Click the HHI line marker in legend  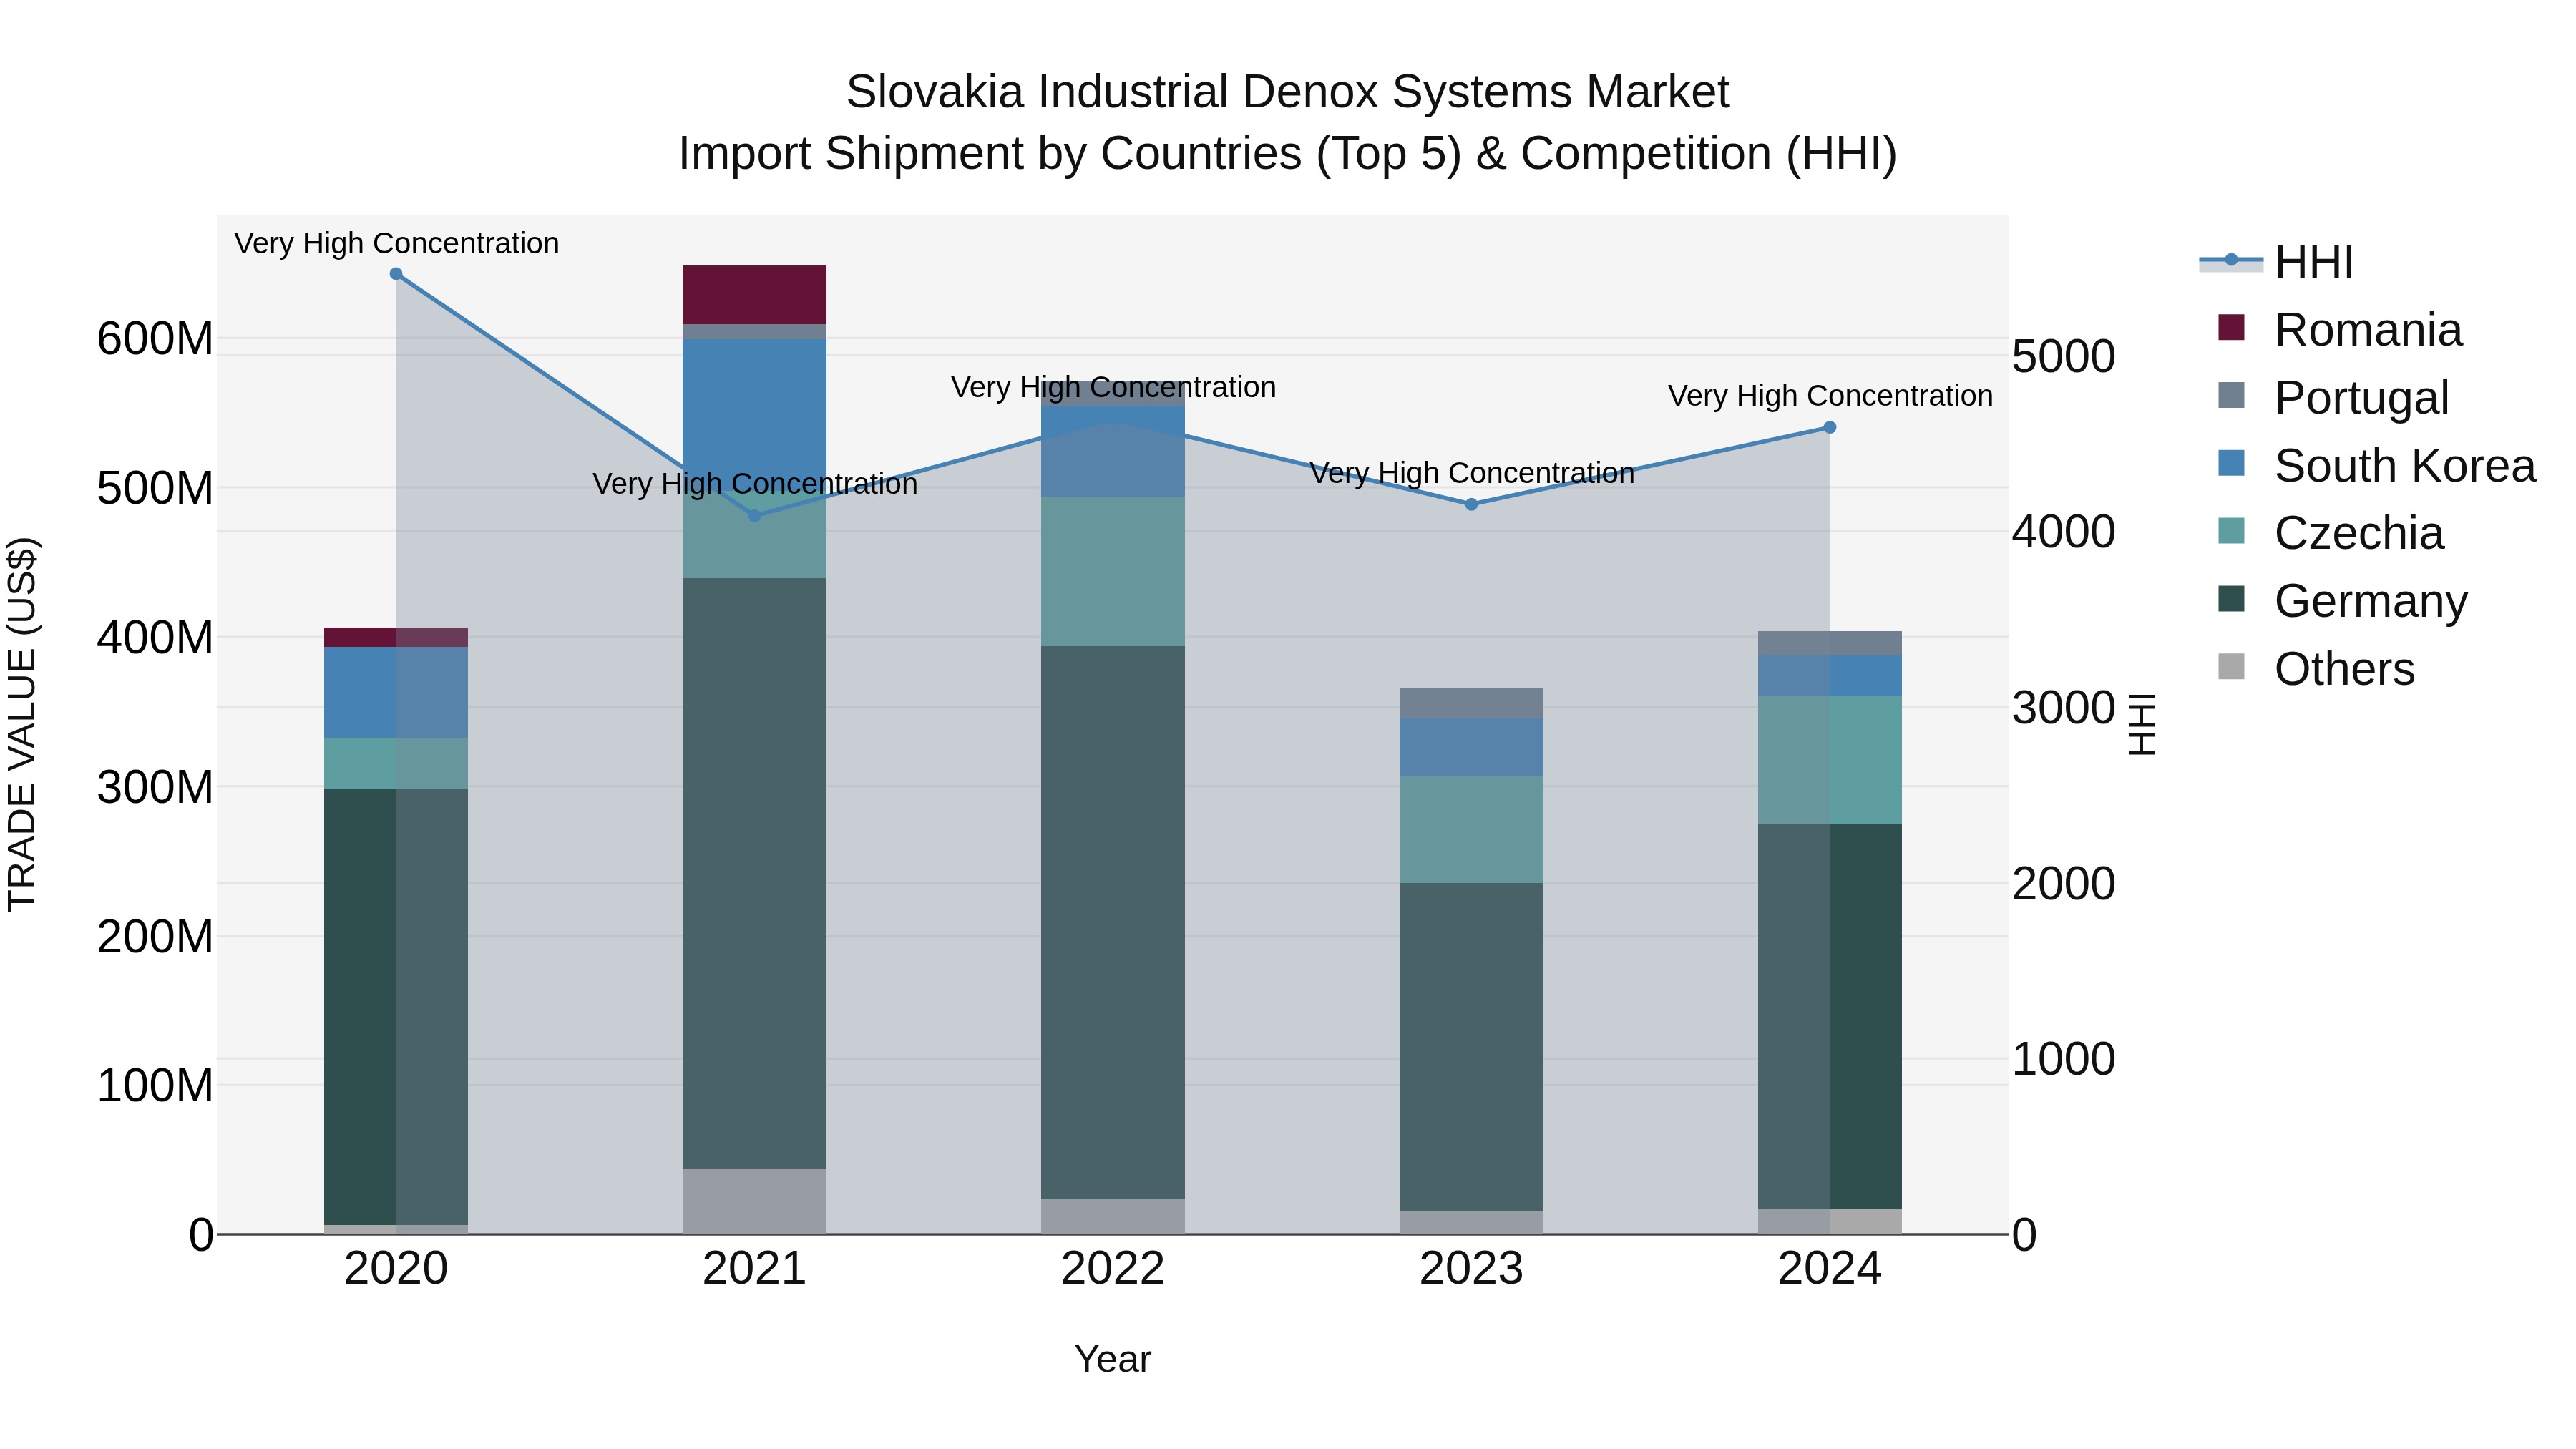tap(2231, 260)
